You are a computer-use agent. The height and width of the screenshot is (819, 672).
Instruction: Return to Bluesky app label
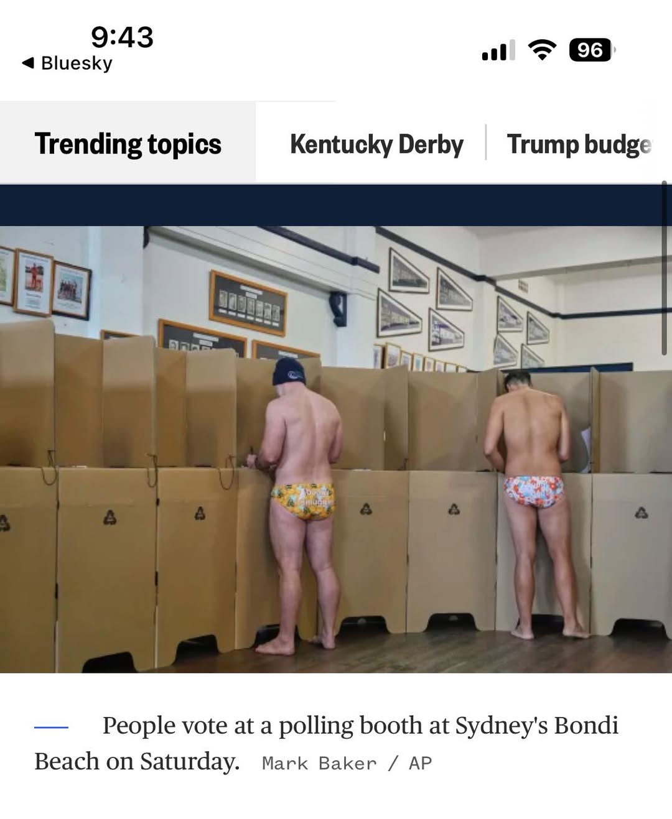pyautogui.click(x=77, y=63)
